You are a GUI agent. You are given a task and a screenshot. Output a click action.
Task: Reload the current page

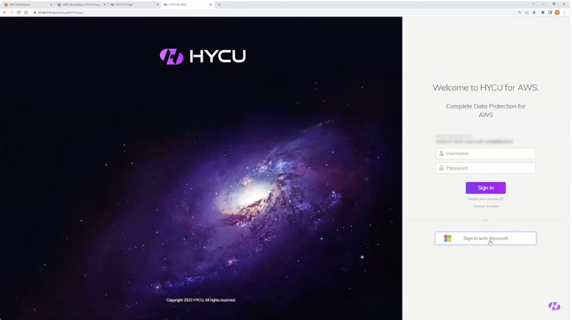pyautogui.click(x=18, y=13)
